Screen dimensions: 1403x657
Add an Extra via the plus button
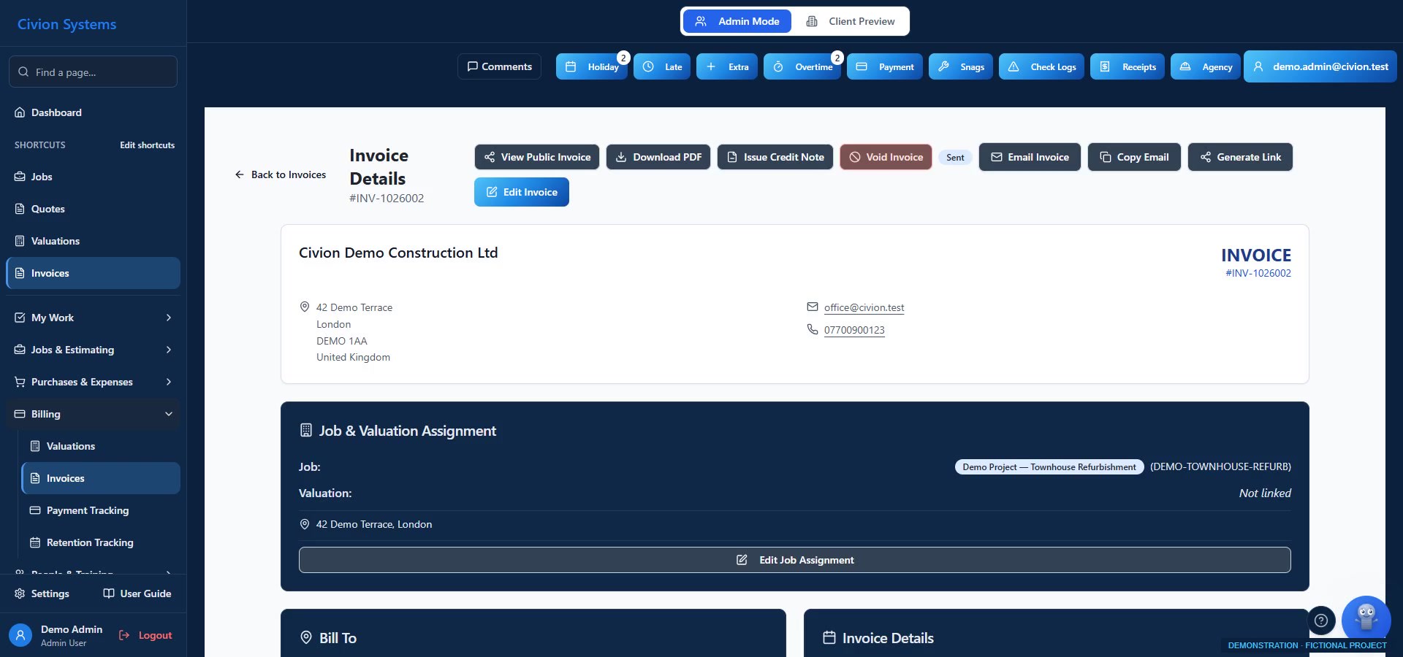[x=726, y=66]
